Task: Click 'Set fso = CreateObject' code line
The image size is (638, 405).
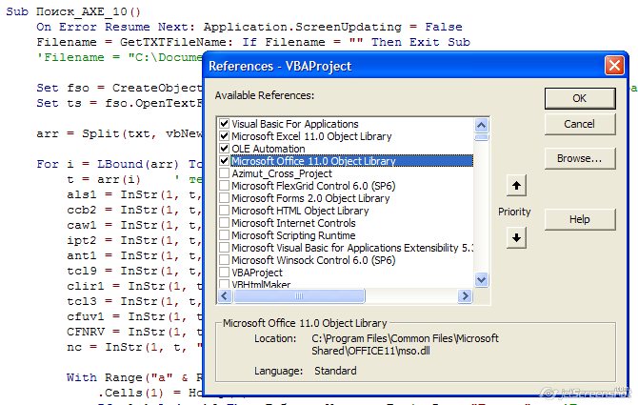Action: point(119,88)
